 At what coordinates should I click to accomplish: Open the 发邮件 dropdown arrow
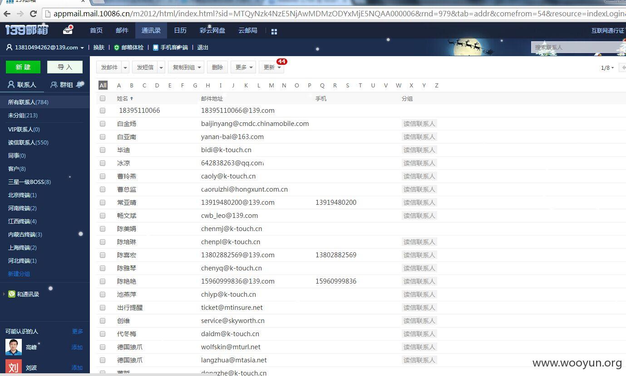(x=125, y=67)
